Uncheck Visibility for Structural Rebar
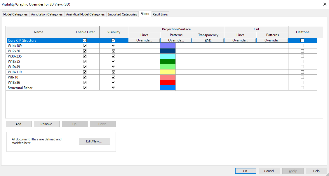 click(x=113, y=88)
